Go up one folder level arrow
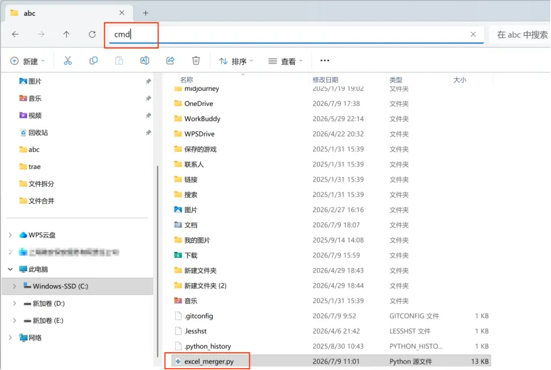The height and width of the screenshot is (370, 551). 66,34
